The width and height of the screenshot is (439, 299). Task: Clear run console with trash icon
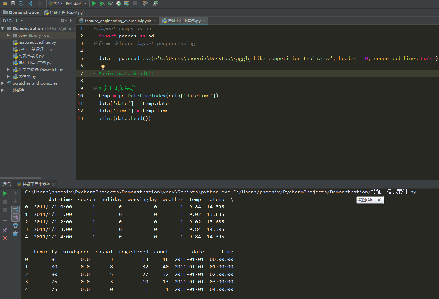(15, 234)
